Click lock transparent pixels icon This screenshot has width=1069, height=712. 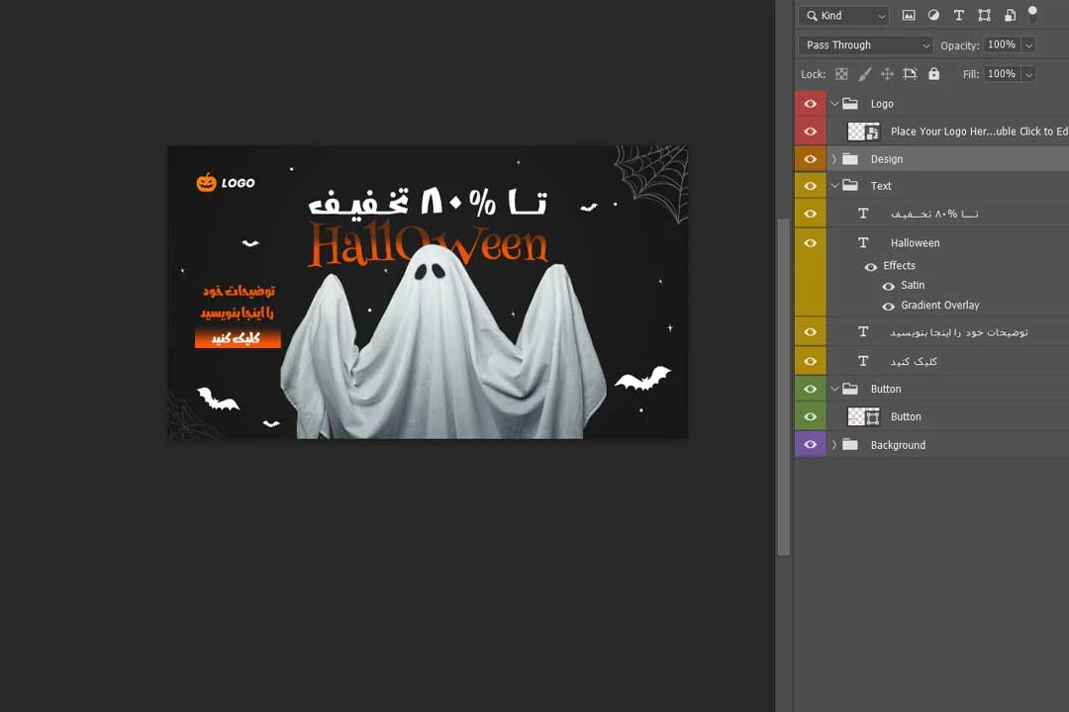point(841,74)
